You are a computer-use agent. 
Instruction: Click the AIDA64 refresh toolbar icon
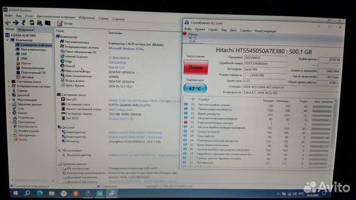32,23
